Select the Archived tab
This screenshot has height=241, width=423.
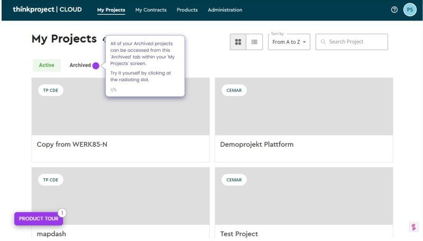80,65
